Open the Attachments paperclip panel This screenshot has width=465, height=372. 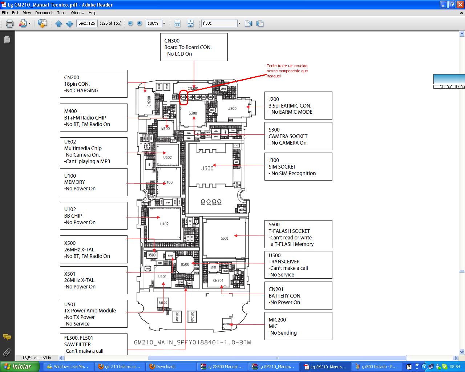[7, 352]
